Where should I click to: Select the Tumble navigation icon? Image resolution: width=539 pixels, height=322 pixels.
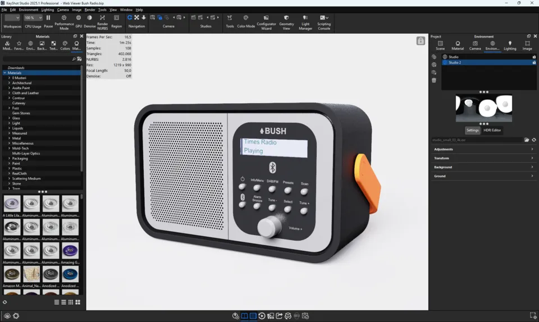(x=130, y=17)
